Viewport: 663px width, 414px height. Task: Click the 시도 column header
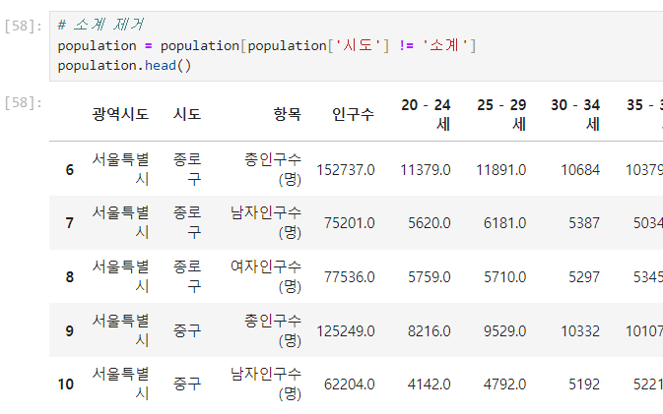pos(187,114)
